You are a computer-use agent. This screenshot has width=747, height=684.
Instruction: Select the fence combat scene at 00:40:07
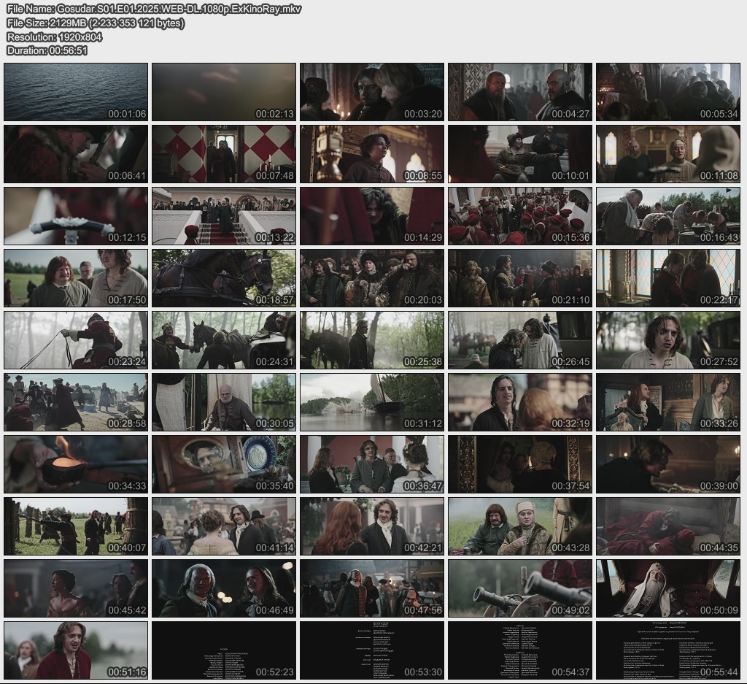pyautogui.click(x=76, y=526)
